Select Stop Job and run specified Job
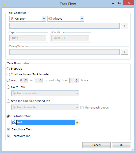Image resolution: width=136 pixels, height=153 pixels. [x=8, y=101]
